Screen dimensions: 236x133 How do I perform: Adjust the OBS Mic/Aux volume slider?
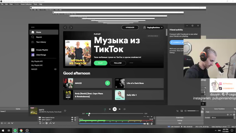pyautogui.click(x=112, y=124)
